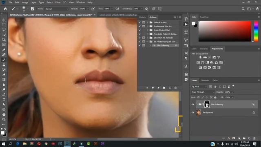The width and height of the screenshot is (261, 147).
Task: Select the Crop tool
Action: [x=4, y=40]
